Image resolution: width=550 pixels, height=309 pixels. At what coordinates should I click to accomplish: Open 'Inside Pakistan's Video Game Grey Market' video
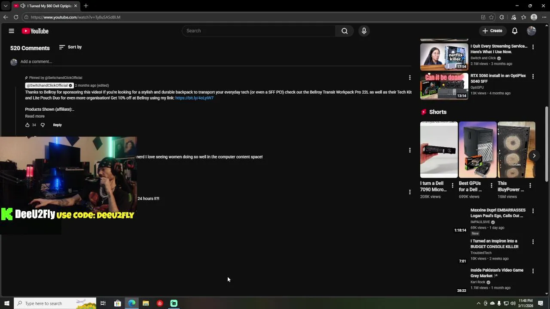point(497,273)
